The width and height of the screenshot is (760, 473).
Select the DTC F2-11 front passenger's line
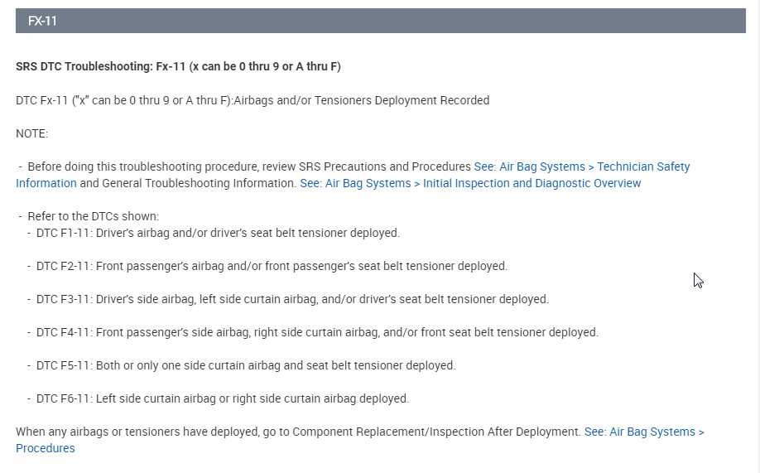click(272, 266)
